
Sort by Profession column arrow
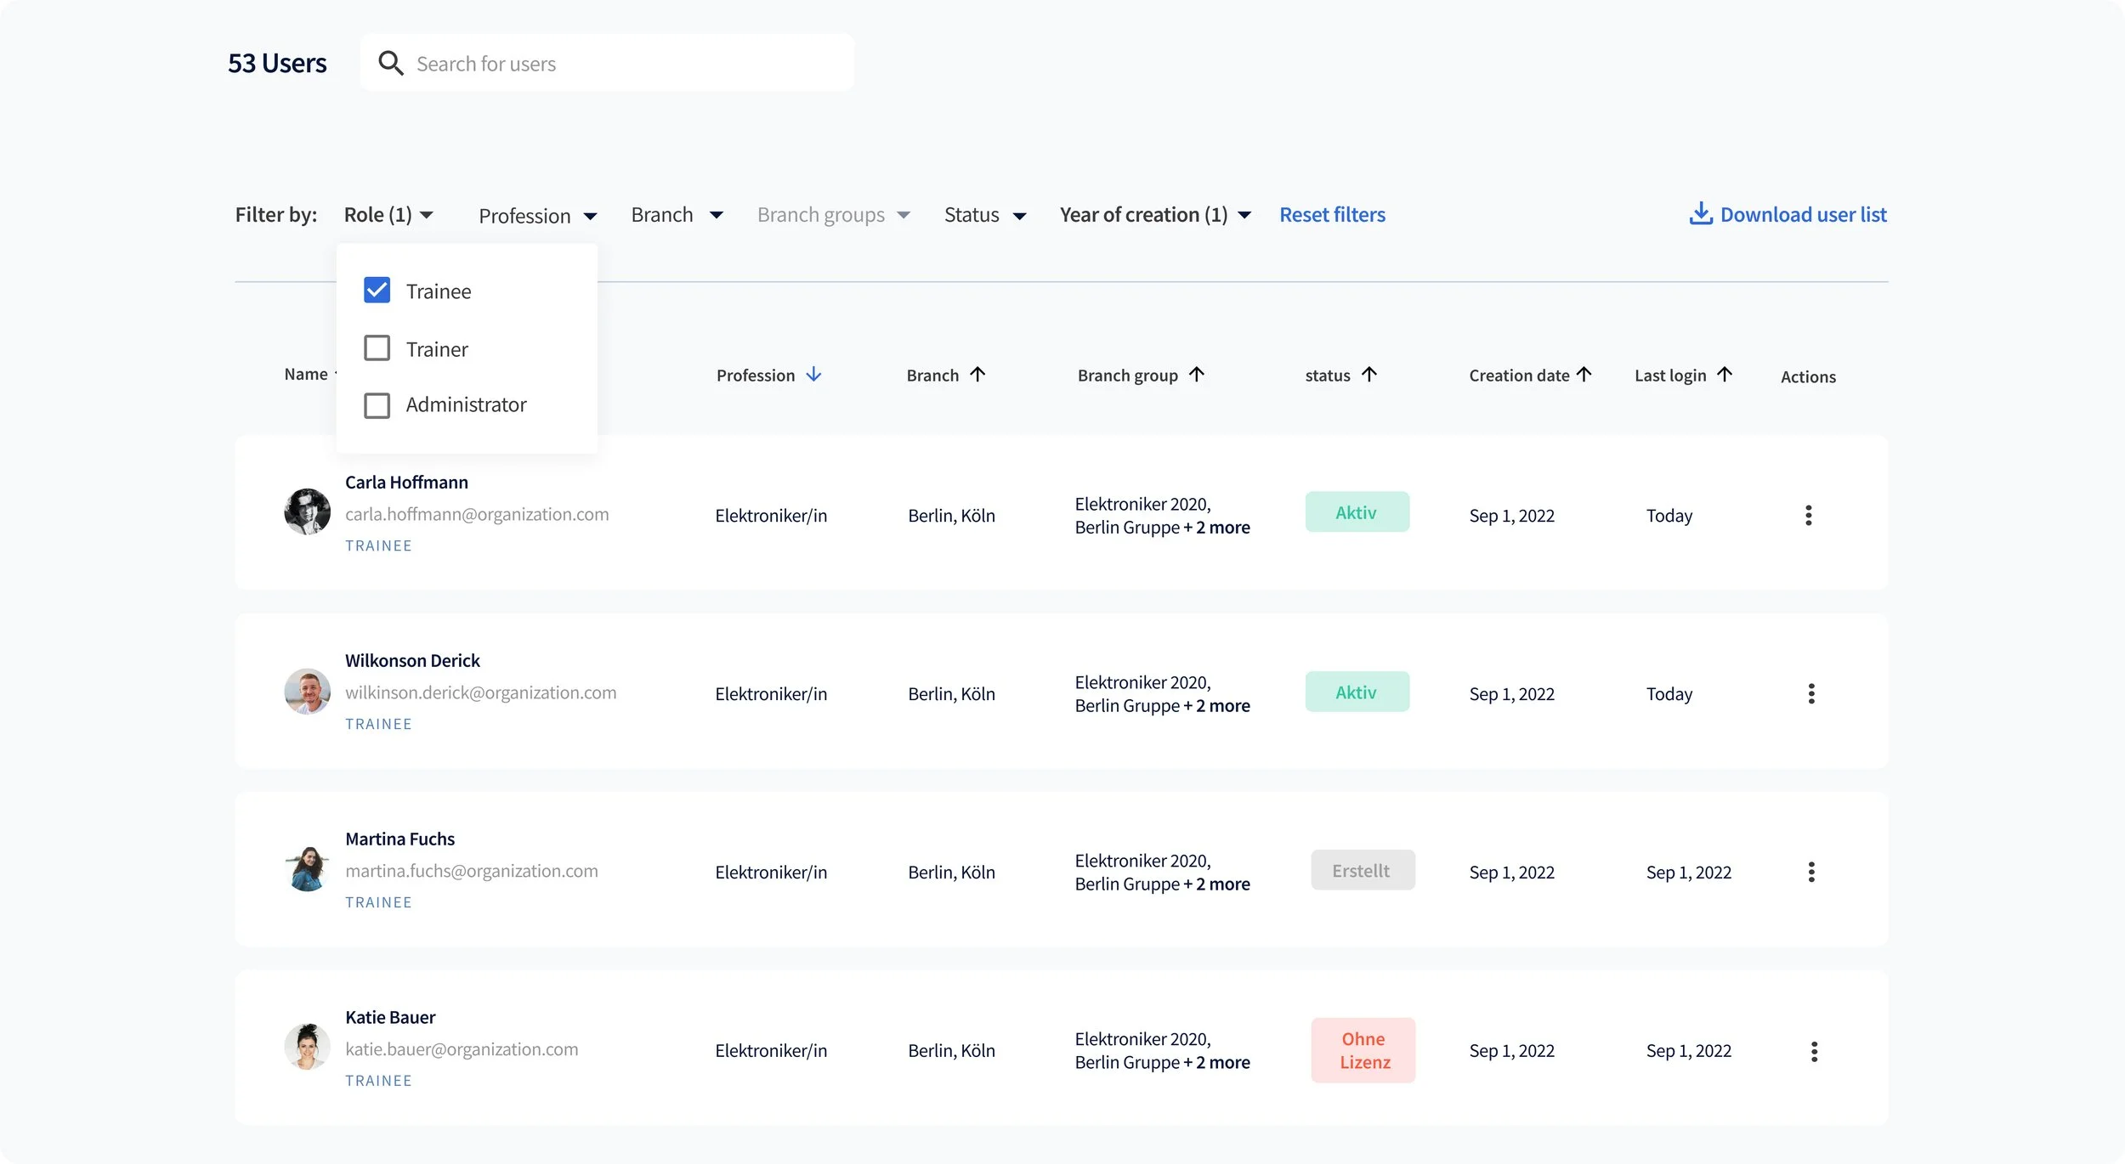click(813, 375)
